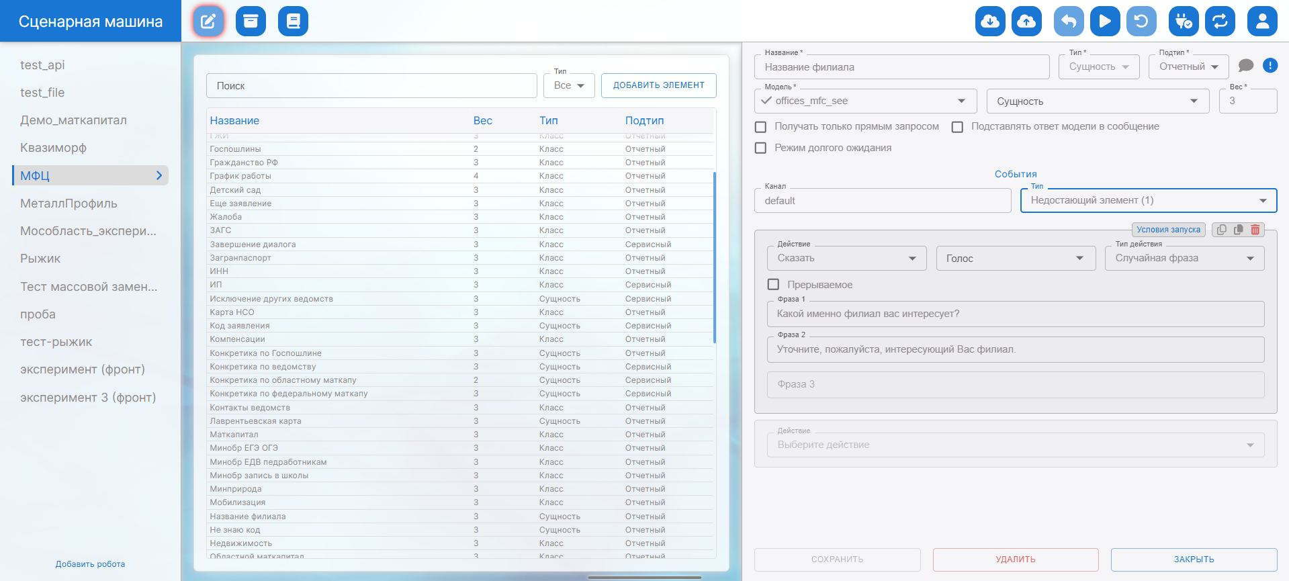This screenshot has width=1289, height=581.
Task: Delete action block with red trash icon
Action: (x=1255, y=230)
